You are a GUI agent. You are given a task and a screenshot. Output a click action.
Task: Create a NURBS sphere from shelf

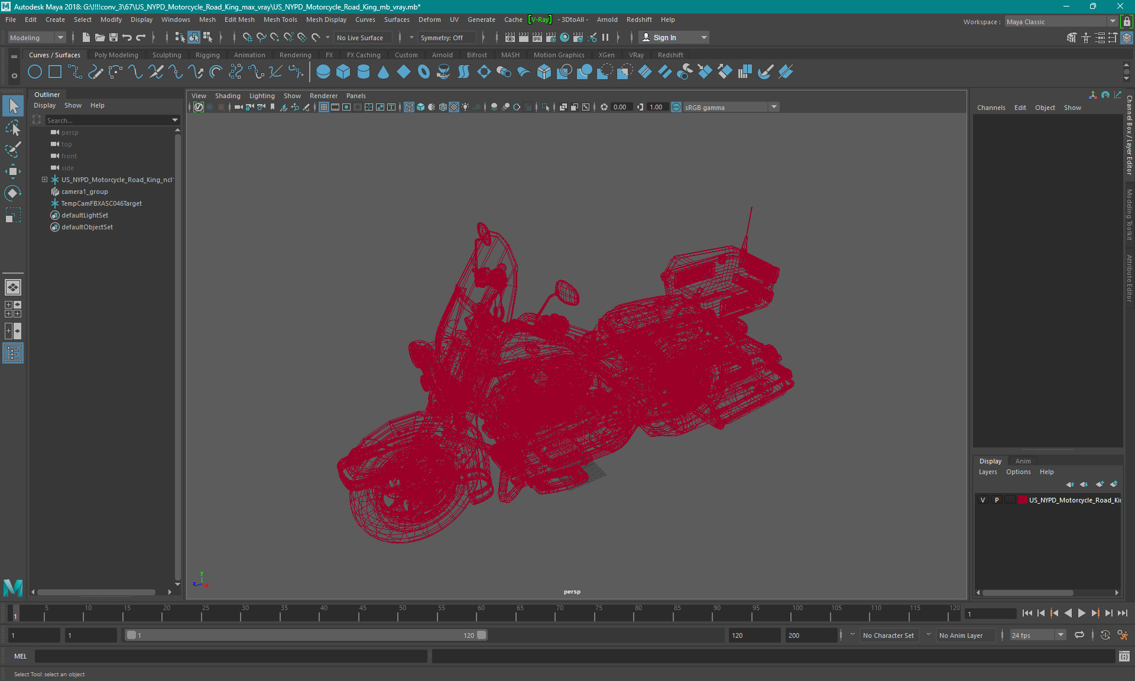pos(323,72)
